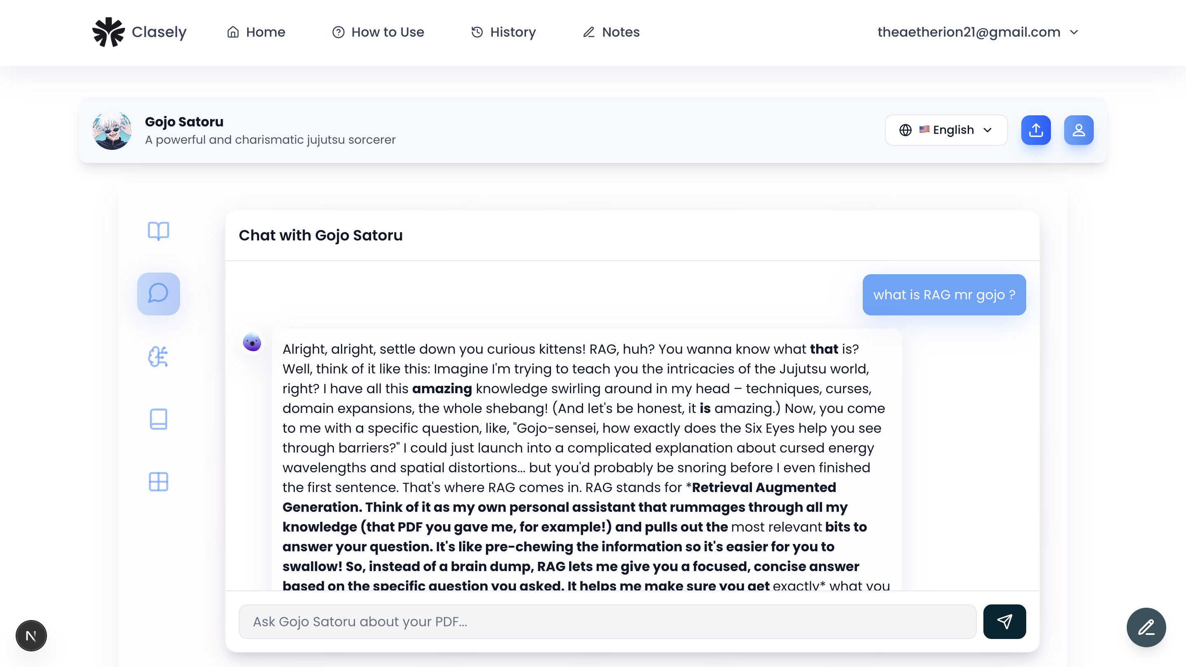The image size is (1186, 667).
Task: Open the brain circuit sidebar icon
Action: [x=159, y=356]
